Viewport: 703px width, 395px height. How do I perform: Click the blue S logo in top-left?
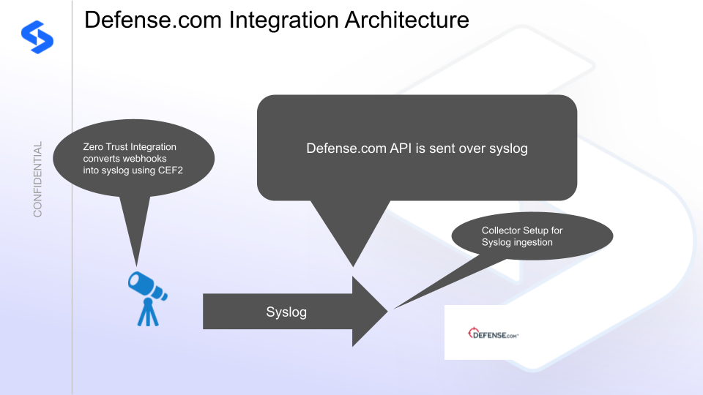pos(37,37)
